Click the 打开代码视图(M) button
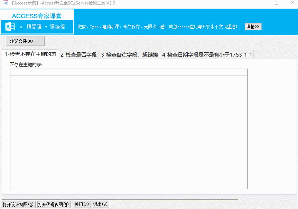This screenshot has height=209, width=298. (54, 205)
